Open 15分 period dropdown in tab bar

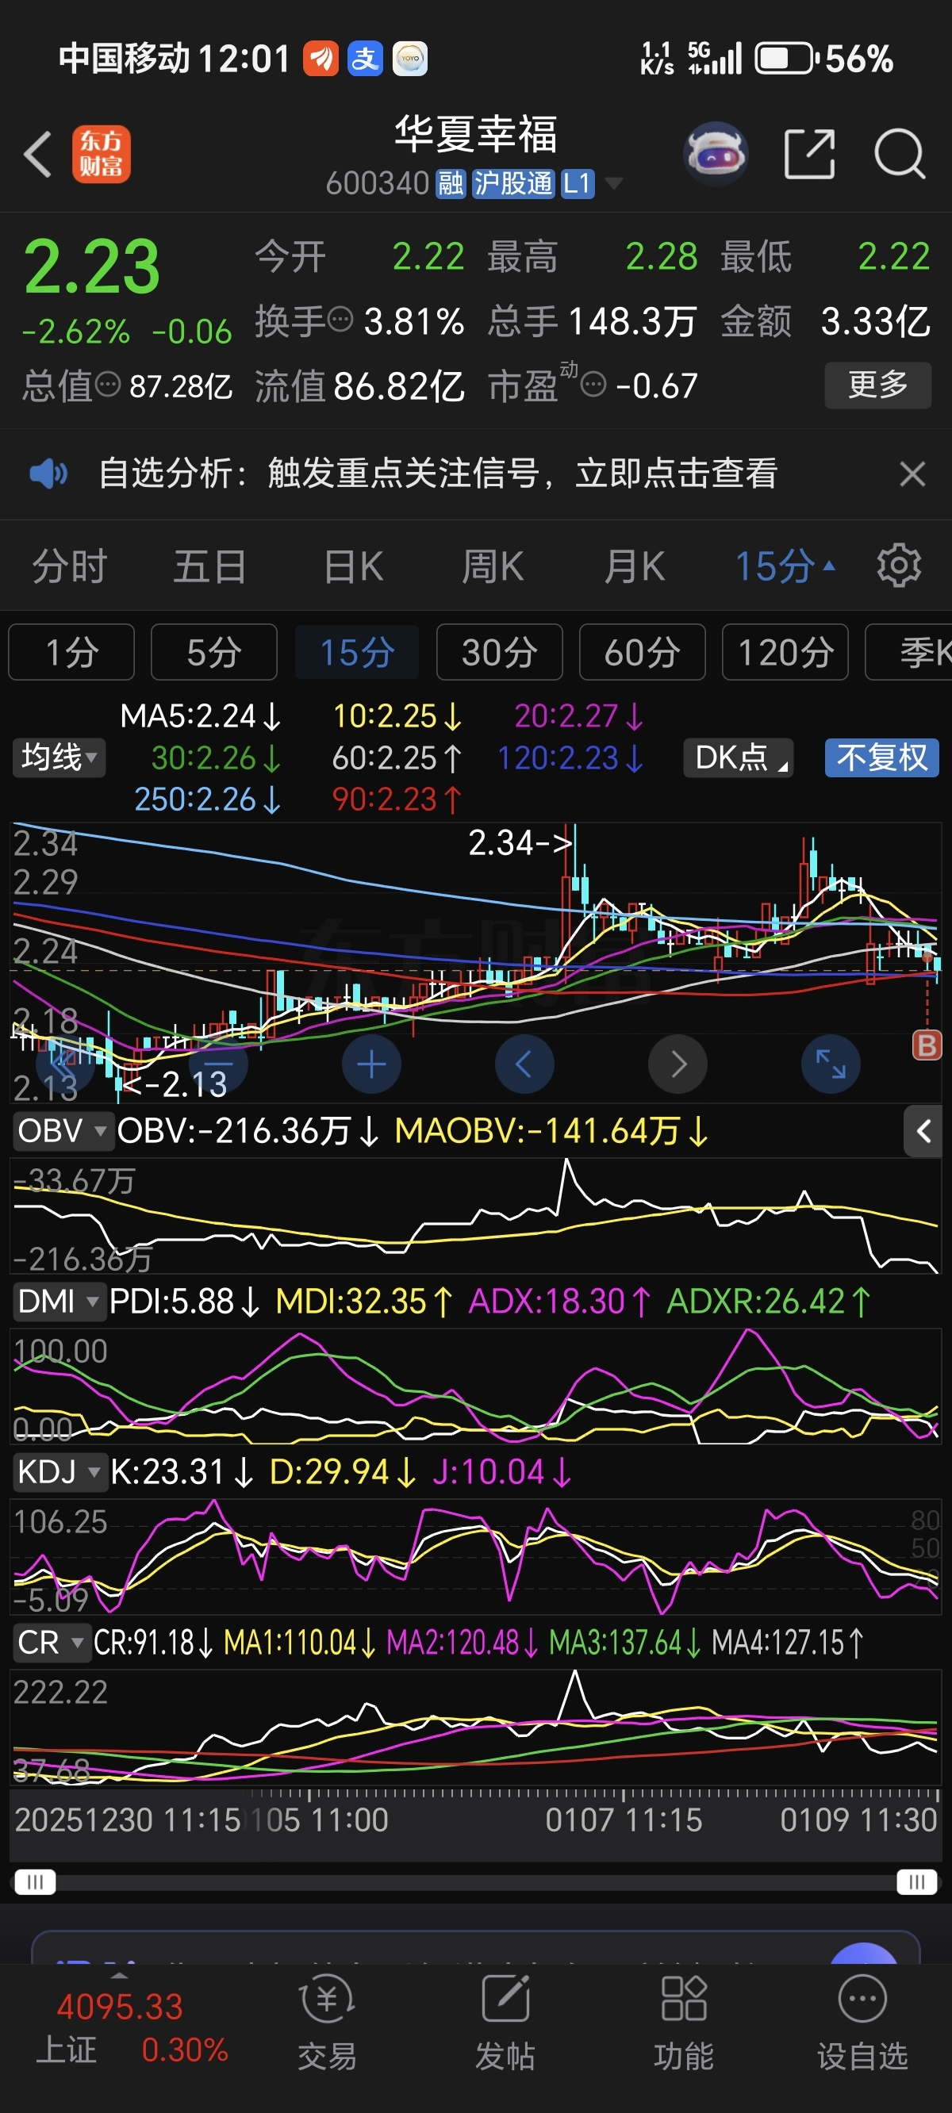tap(785, 566)
